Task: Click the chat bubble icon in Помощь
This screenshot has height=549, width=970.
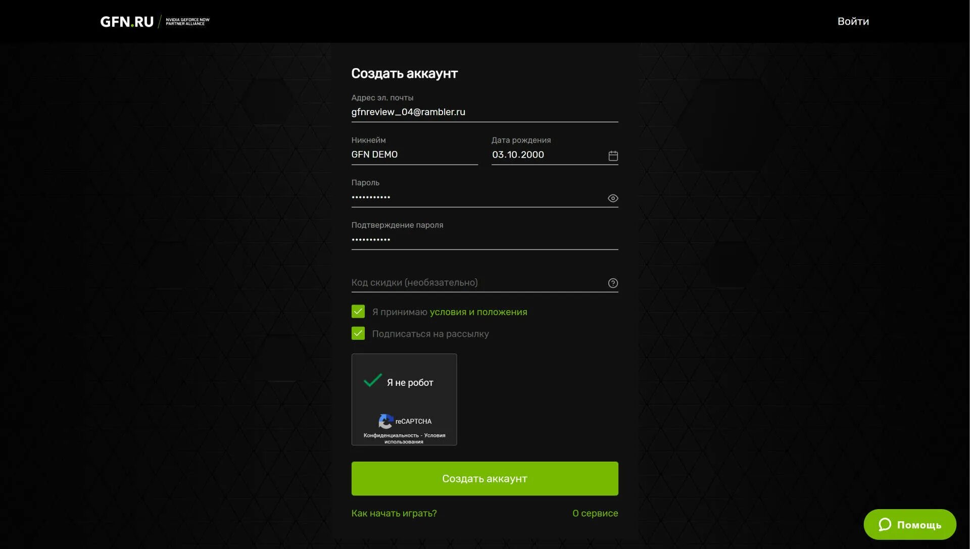Action: 884,525
